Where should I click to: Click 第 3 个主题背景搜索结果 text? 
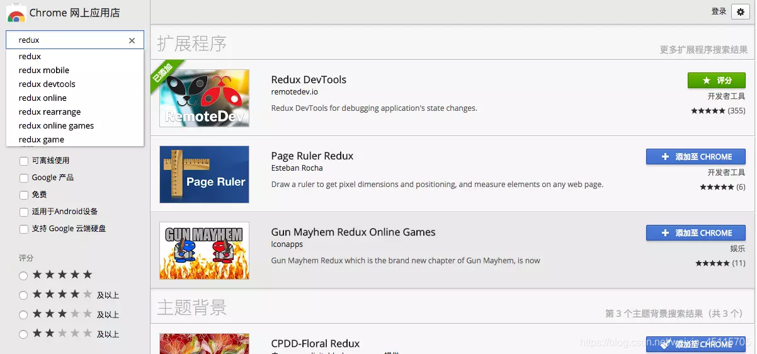674,314
